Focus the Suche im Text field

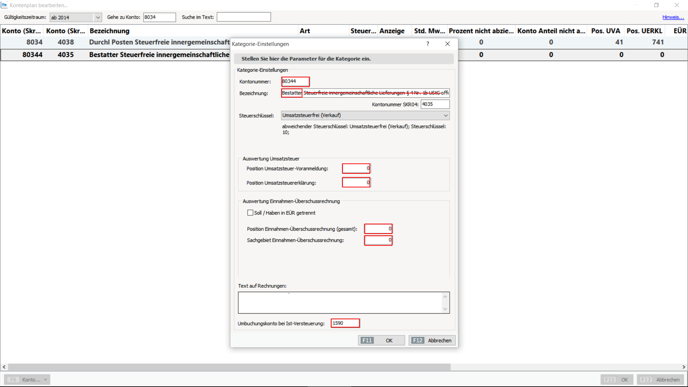pyautogui.click(x=244, y=17)
